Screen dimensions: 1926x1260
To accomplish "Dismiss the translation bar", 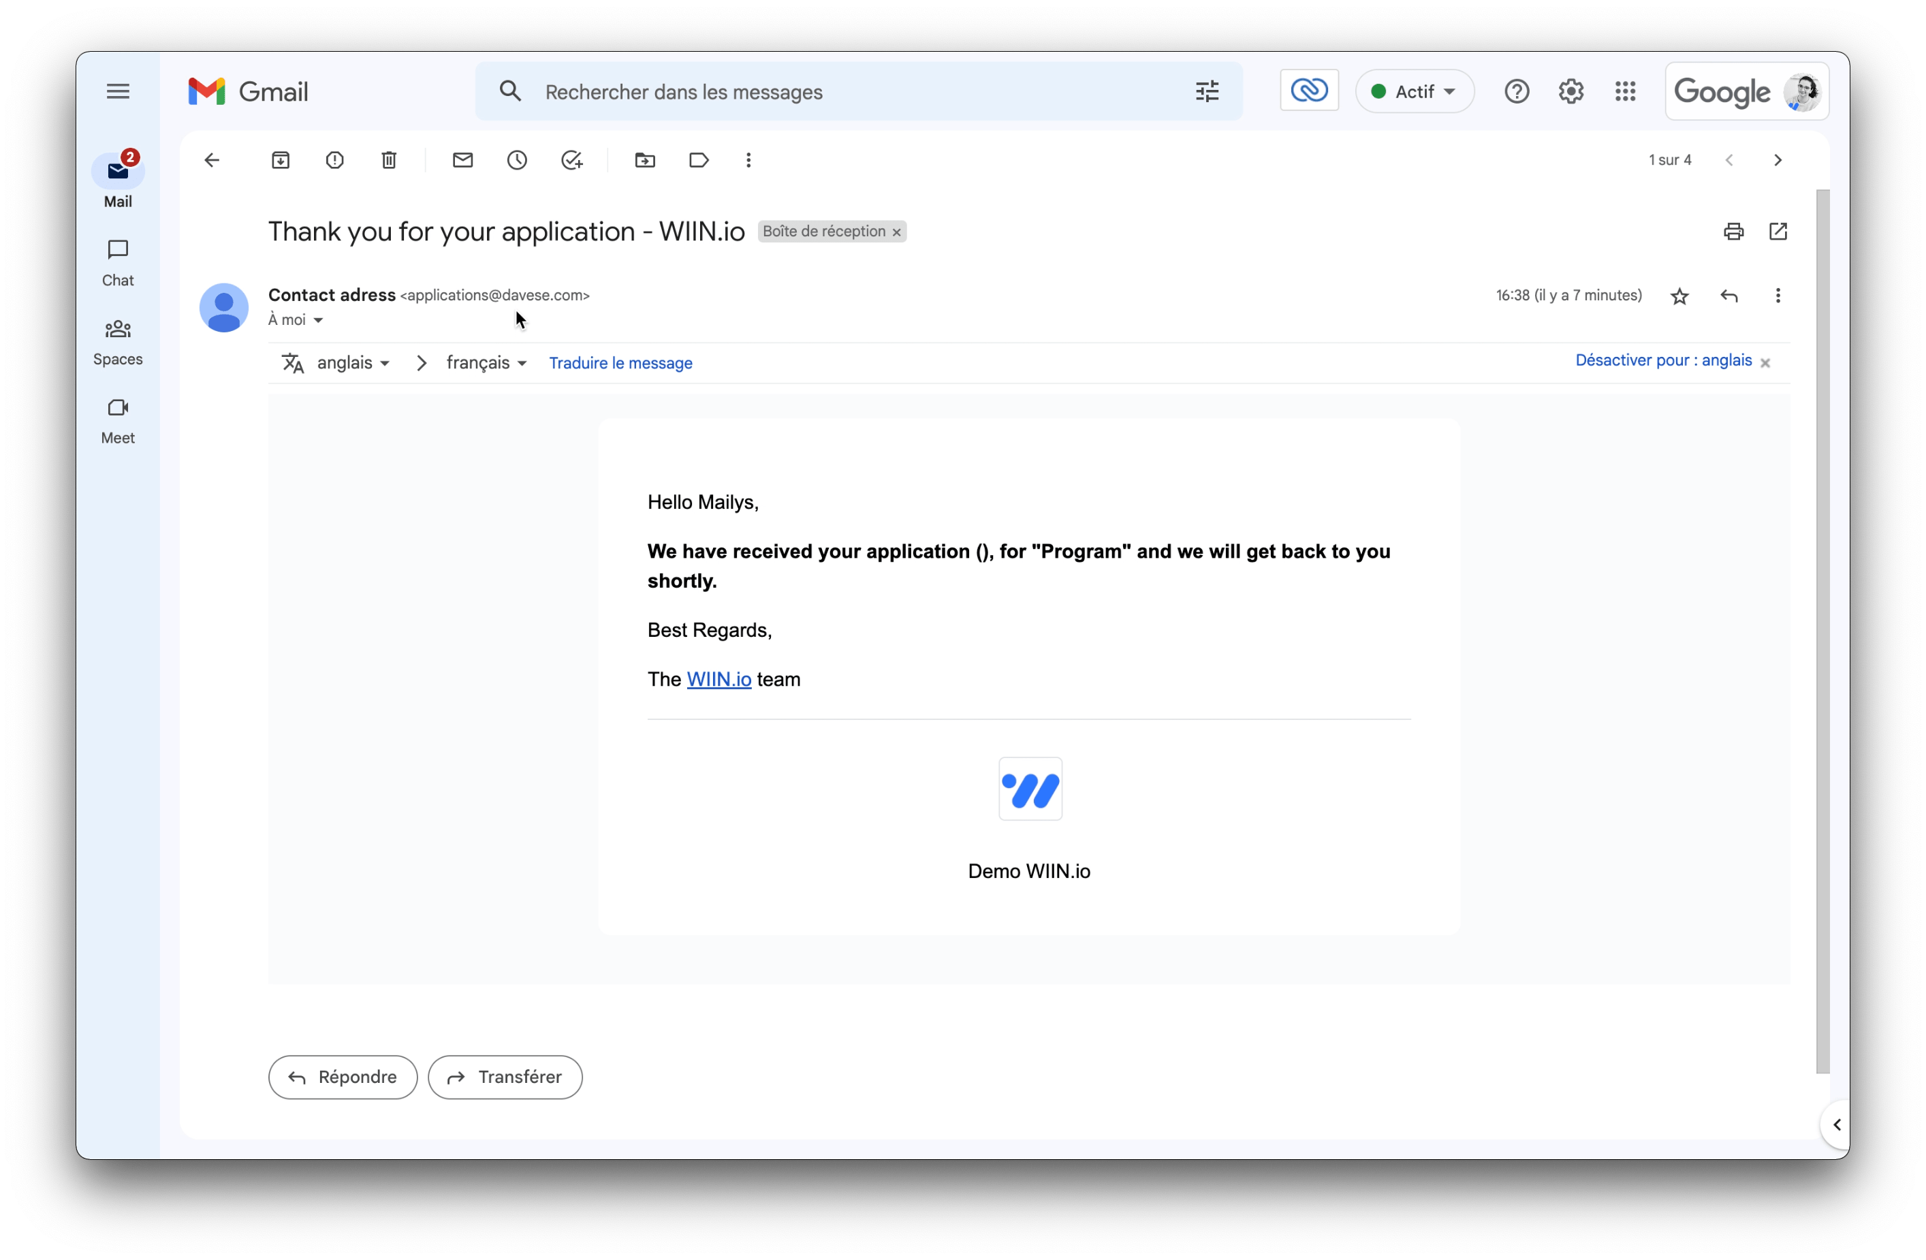I will [1765, 363].
